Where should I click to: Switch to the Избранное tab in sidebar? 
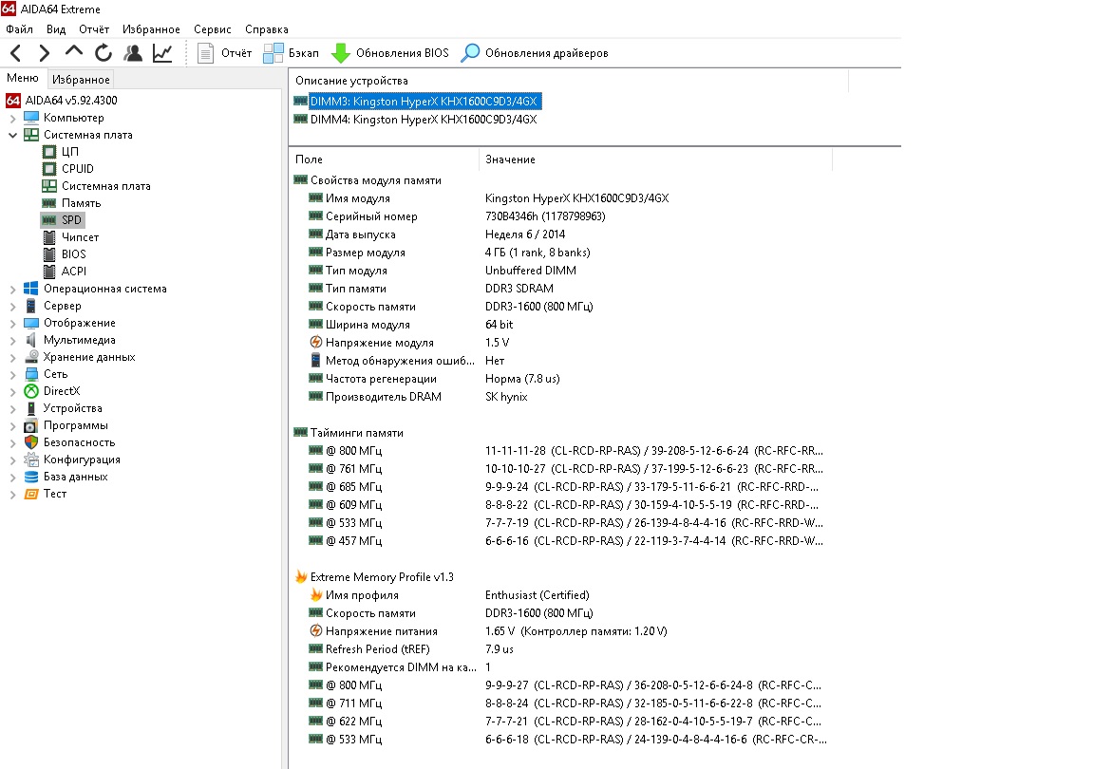pyautogui.click(x=81, y=80)
